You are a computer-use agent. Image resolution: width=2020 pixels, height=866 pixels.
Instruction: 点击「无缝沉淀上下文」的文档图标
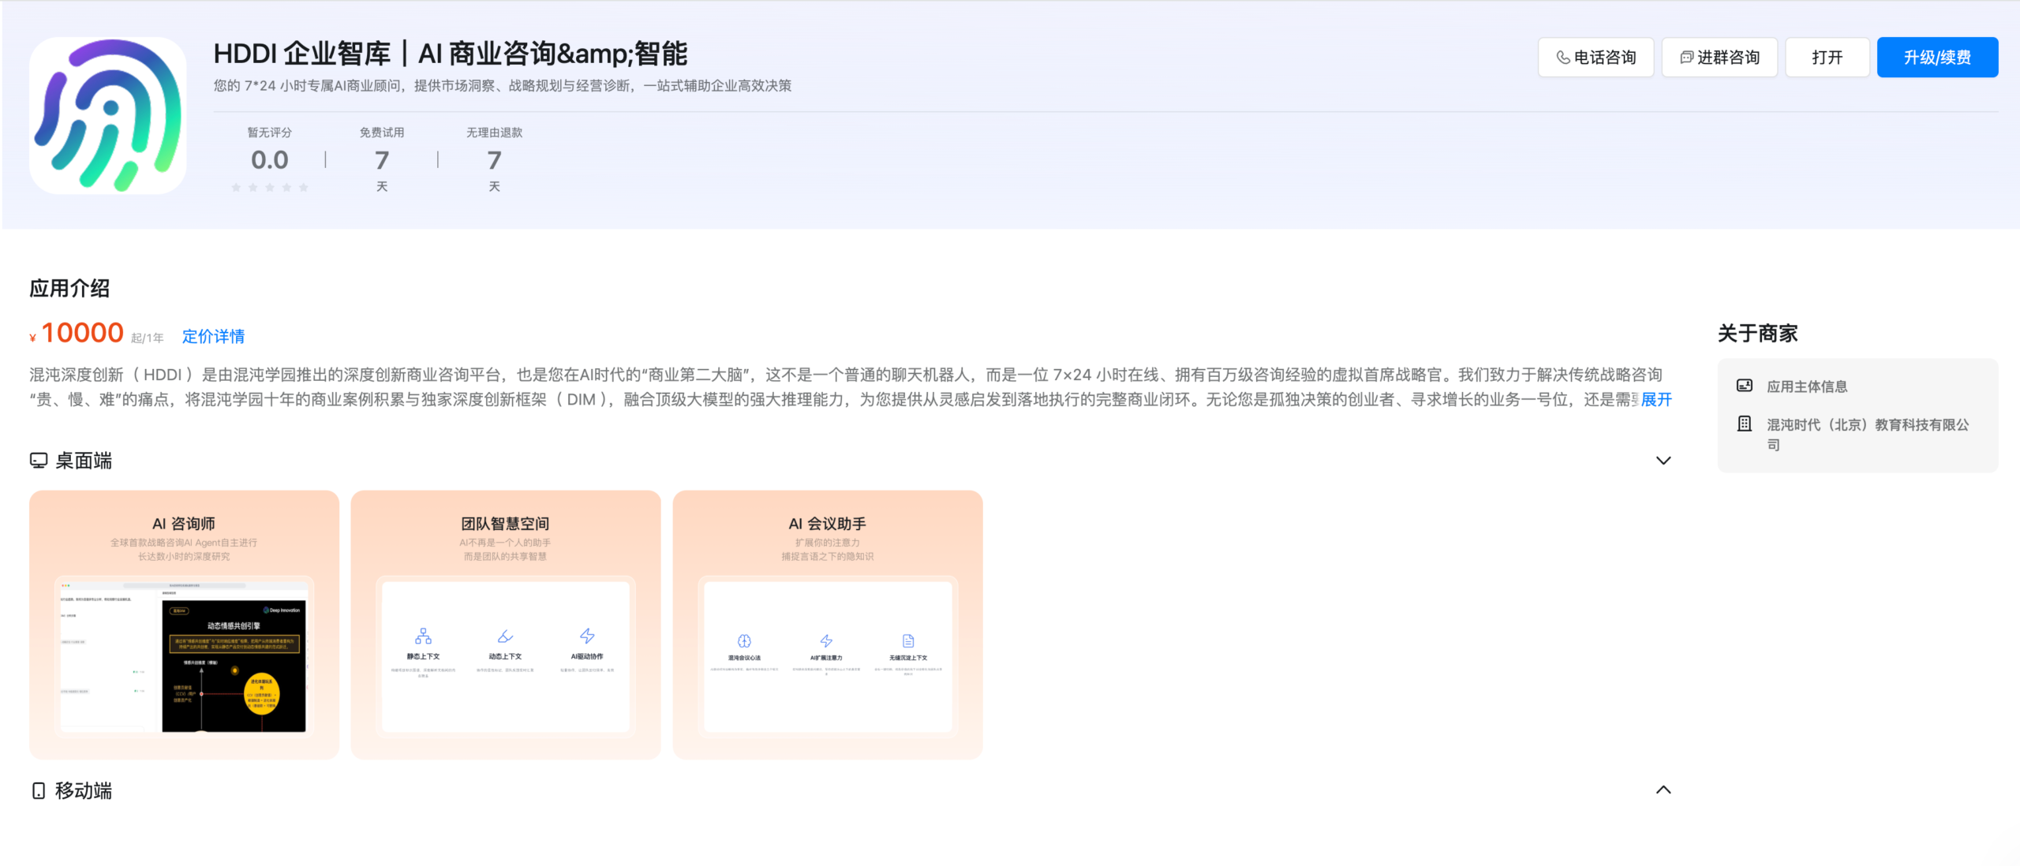click(x=909, y=640)
